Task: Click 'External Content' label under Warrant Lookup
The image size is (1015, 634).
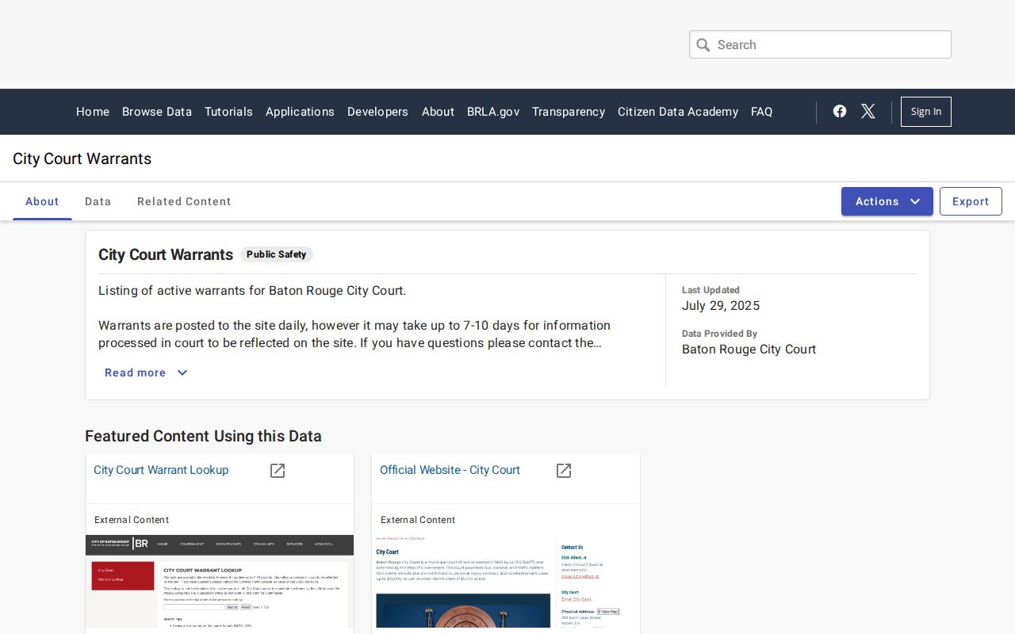Action: coord(132,520)
